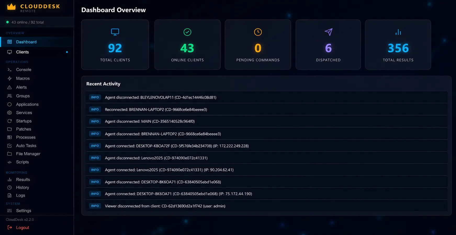Click the Dashboard grid icon in sidebar
The image size is (456, 235).
coord(10,42)
